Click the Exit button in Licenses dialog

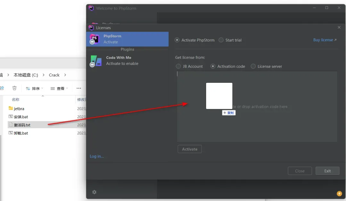tap(327, 171)
